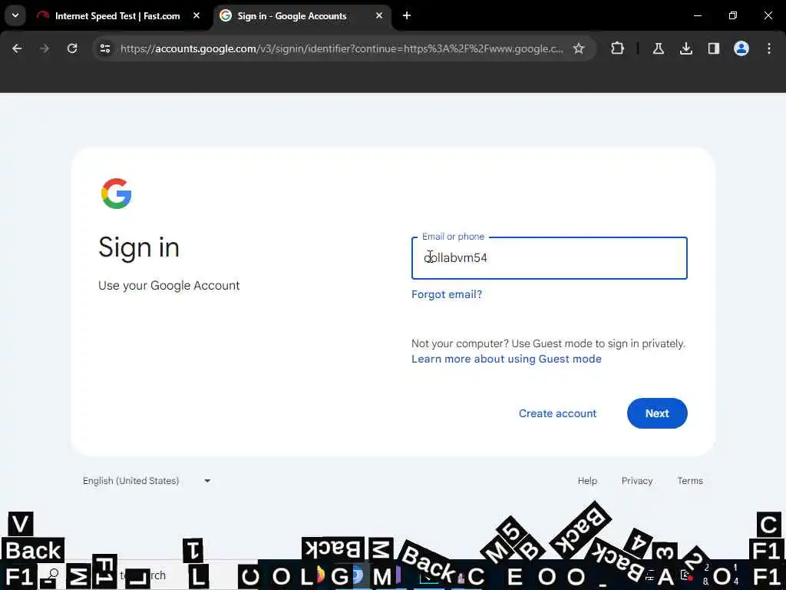View site information icon in address bar
The width and height of the screenshot is (786, 590).
(x=105, y=48)
